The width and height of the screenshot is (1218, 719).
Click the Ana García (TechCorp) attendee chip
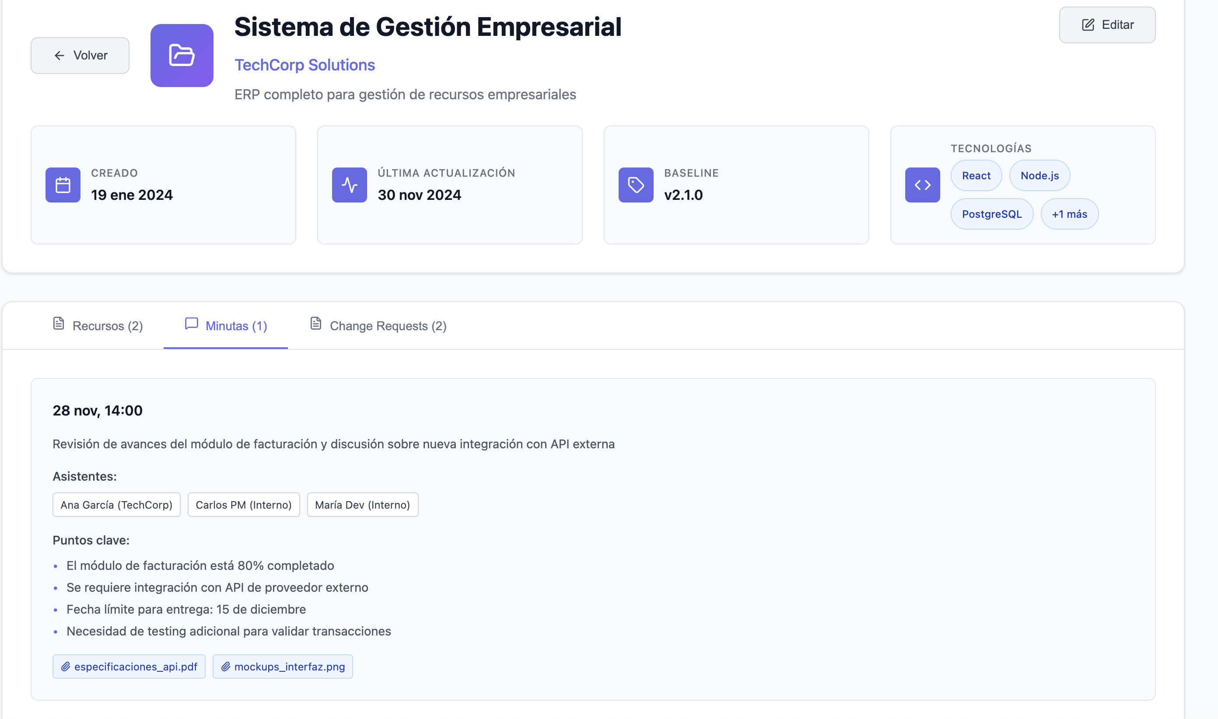click(116, 504)
